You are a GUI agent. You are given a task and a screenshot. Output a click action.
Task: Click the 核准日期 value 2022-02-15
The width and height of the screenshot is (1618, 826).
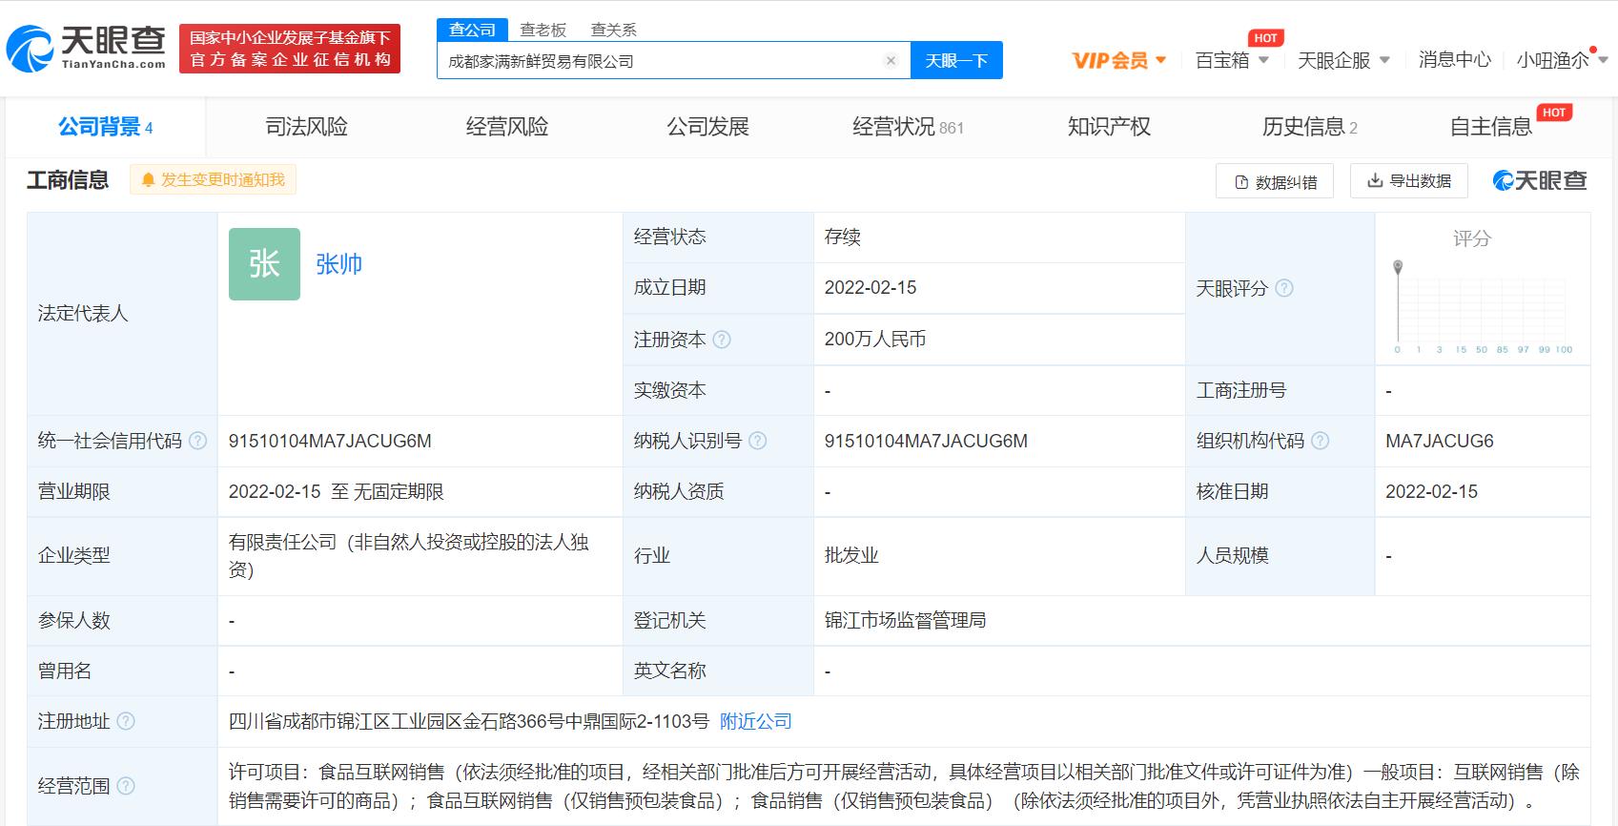pos(1431,491)
